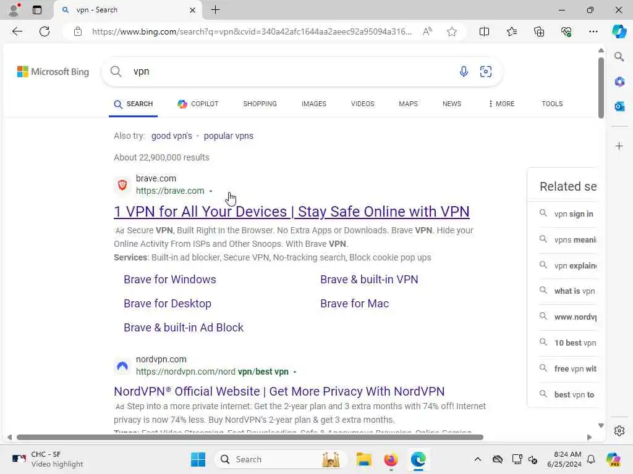The height and width of the screenshot is (474, 633).
Task: Open File Explorer from the taskbar
Action: coord(363,459)
